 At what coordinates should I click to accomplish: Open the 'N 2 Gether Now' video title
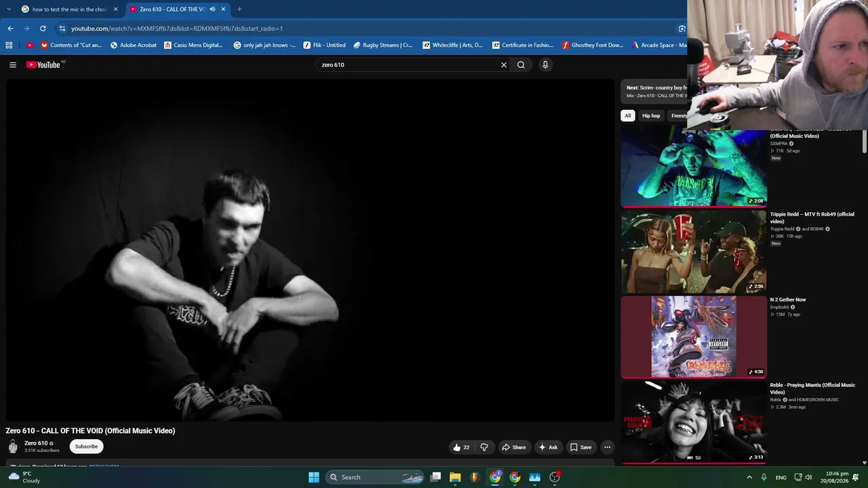(788, 300)
